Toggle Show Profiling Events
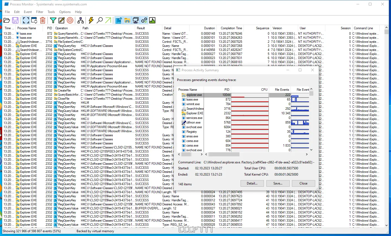Screen dimensions: 391x236 (x=152, y=20)
